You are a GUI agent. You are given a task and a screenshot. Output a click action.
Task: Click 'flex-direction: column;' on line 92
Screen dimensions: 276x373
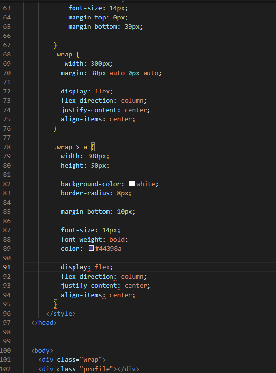click(x=104, y=277)
